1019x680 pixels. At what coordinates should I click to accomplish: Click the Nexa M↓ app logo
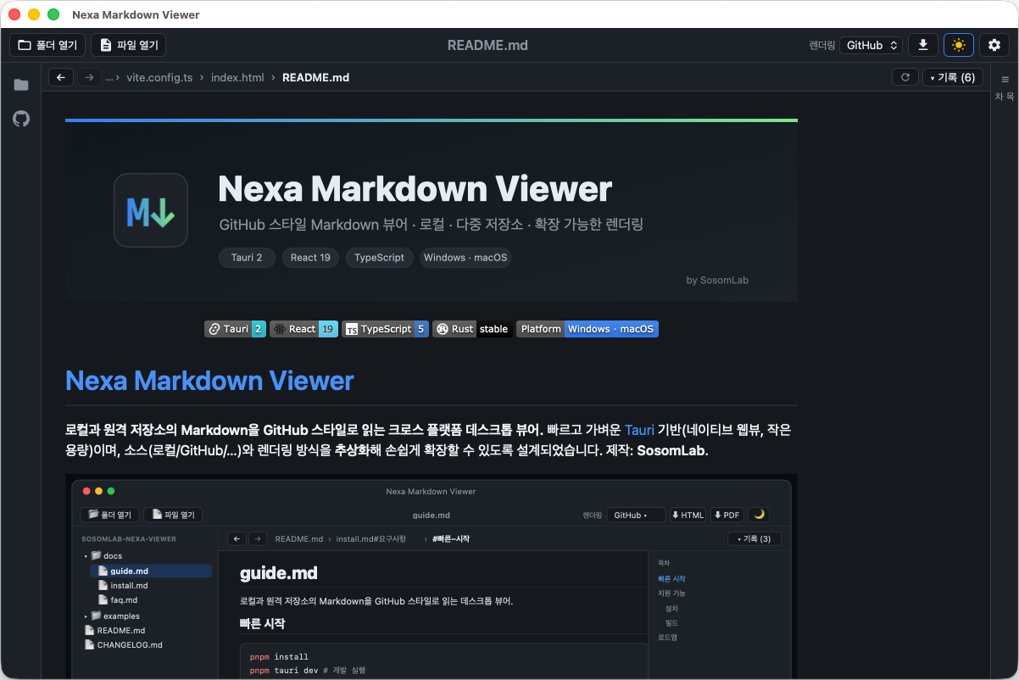pos(151,210)
